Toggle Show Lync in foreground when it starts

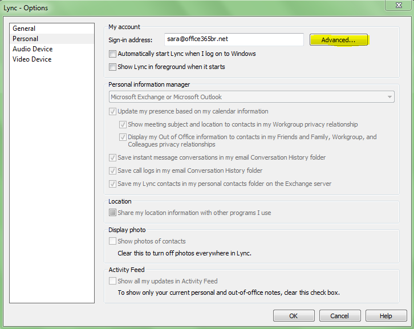click(x=112, y=67)
